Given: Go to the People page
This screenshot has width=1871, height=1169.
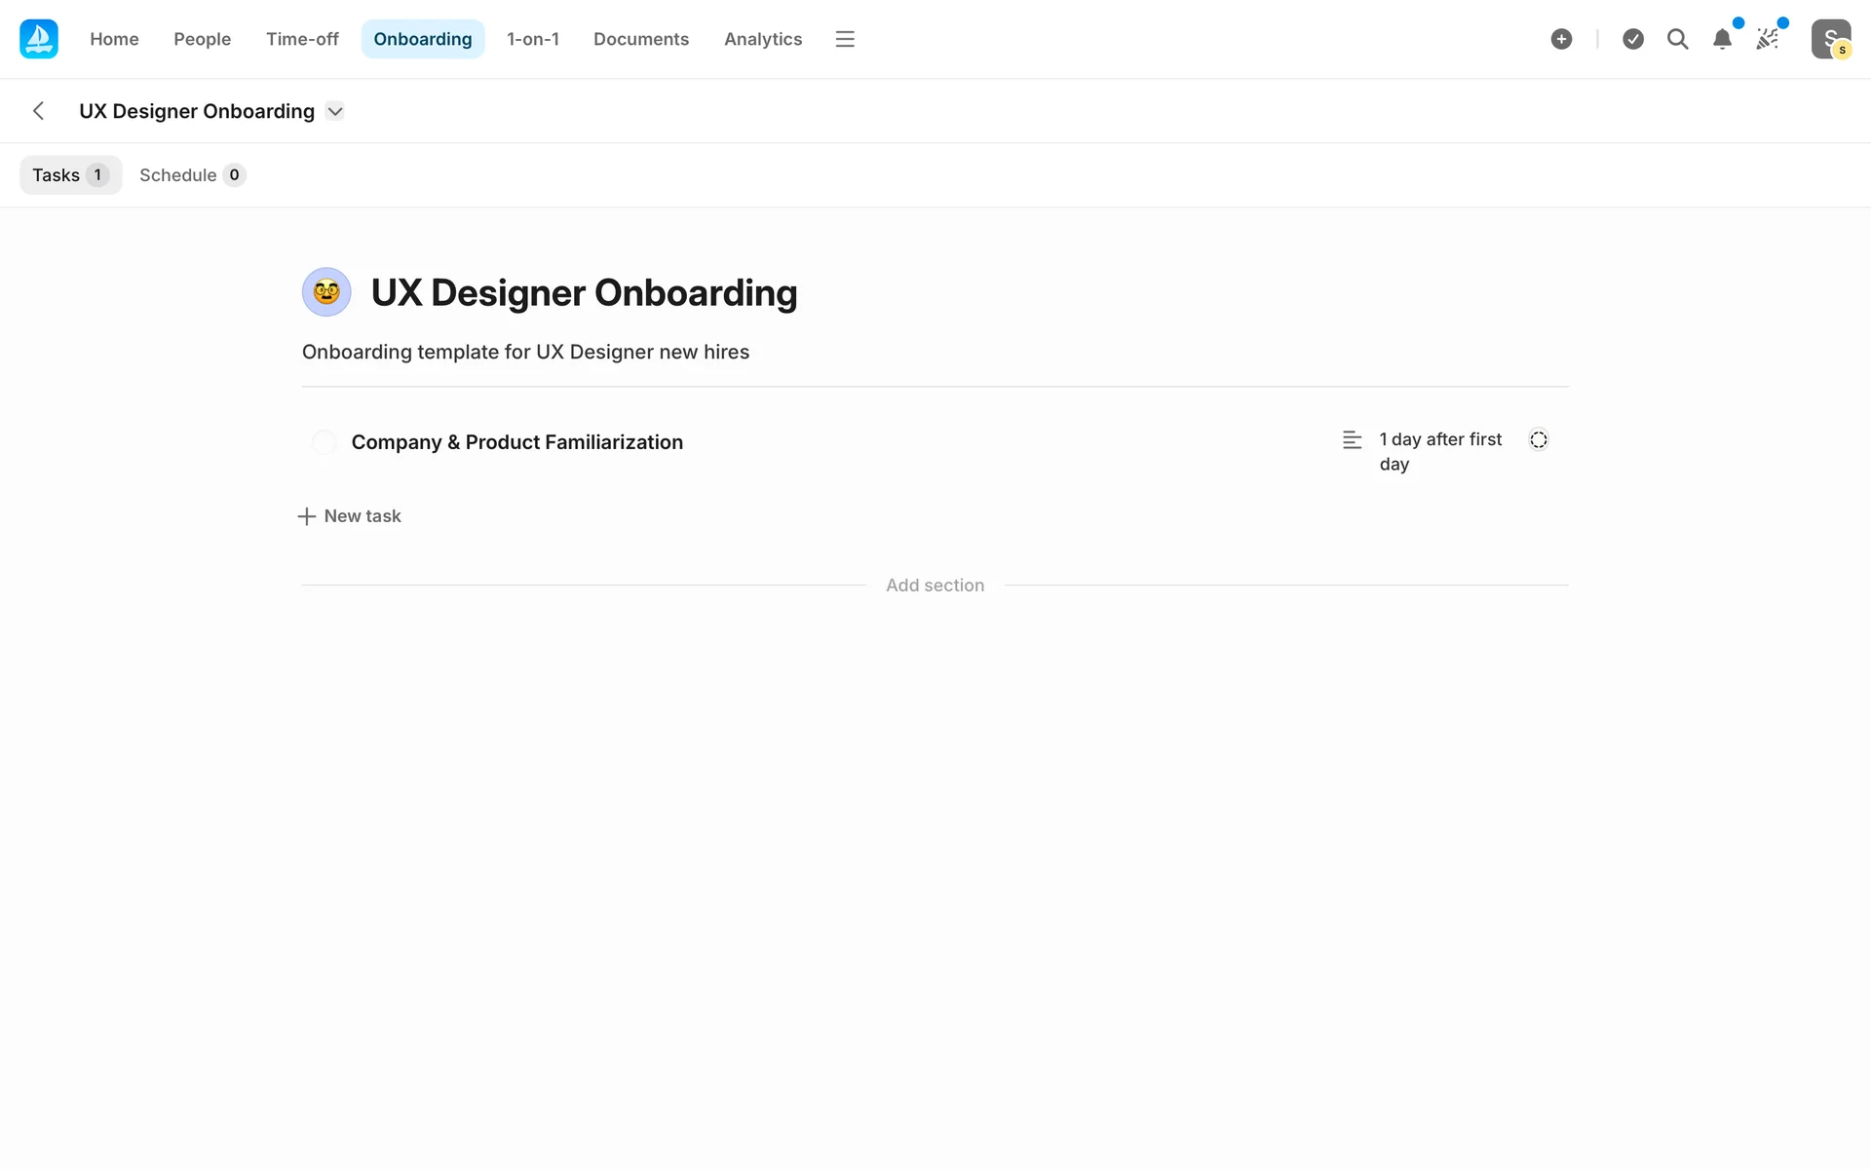Looking at the screenshot, I should pyautogui.click(x=202, y=39).
